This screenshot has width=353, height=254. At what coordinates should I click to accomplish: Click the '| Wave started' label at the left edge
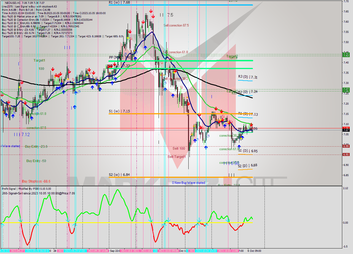pos(10,146)
